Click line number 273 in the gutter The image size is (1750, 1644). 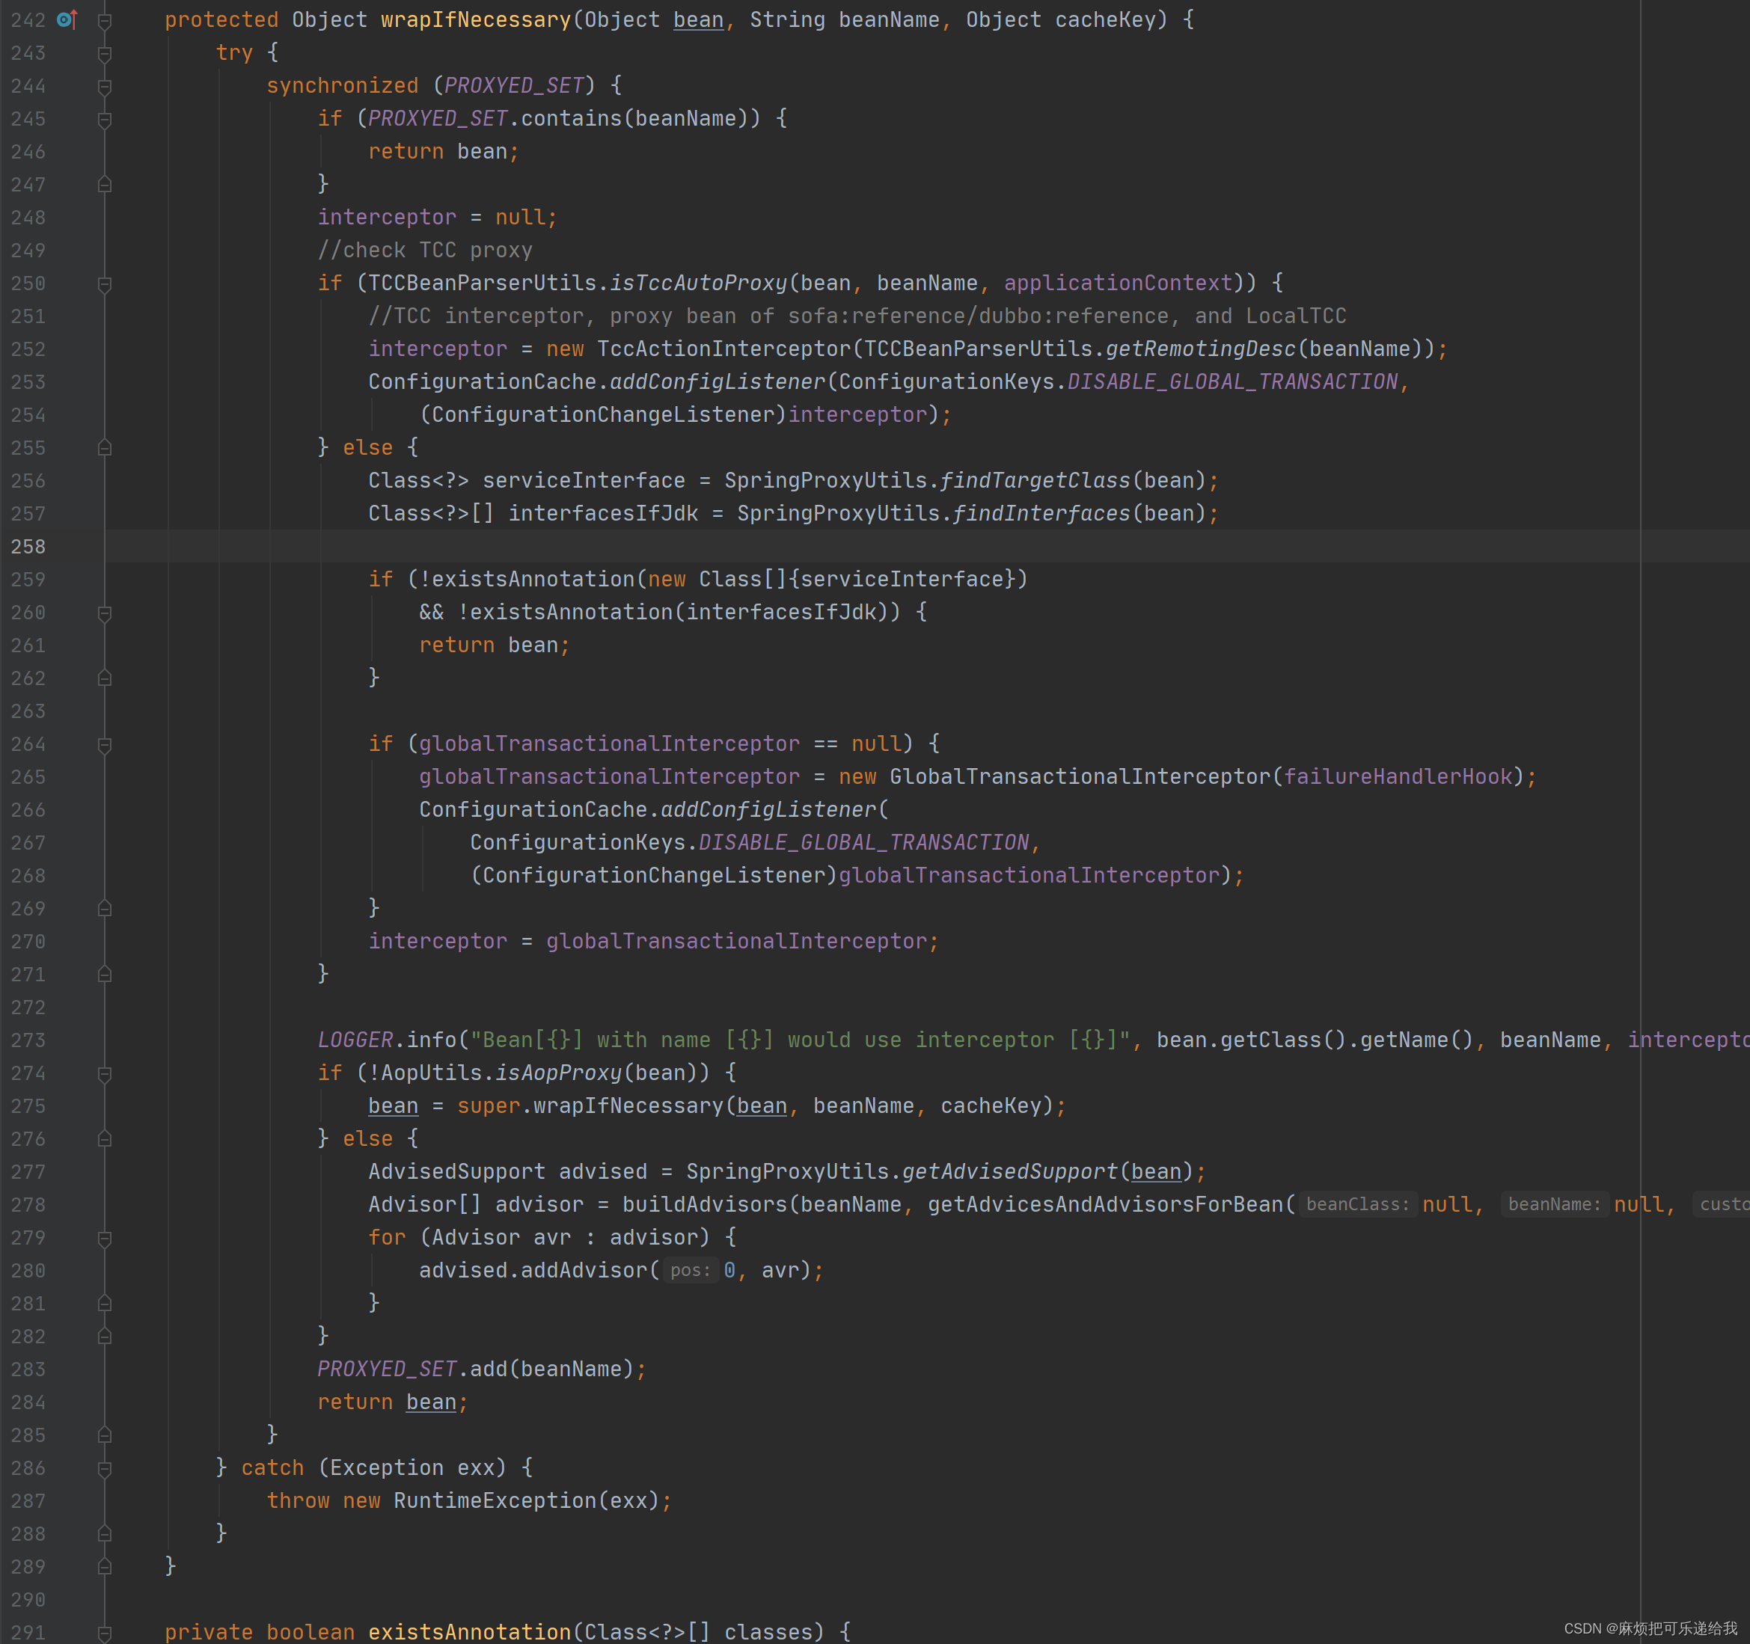[x=28, y=1040]
